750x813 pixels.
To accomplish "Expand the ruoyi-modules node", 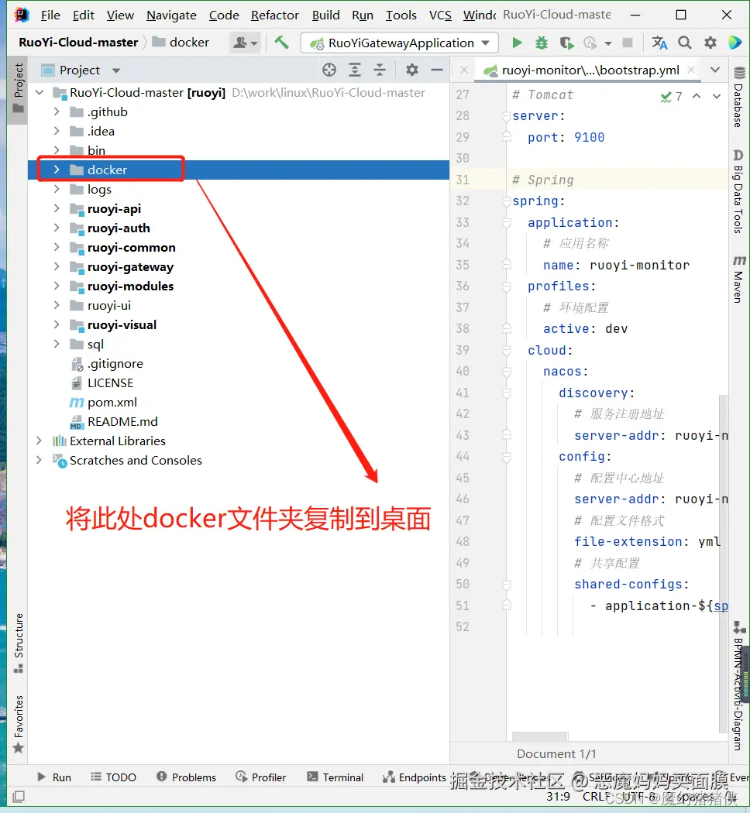I will pyautogui.click(x=57, y=286).
